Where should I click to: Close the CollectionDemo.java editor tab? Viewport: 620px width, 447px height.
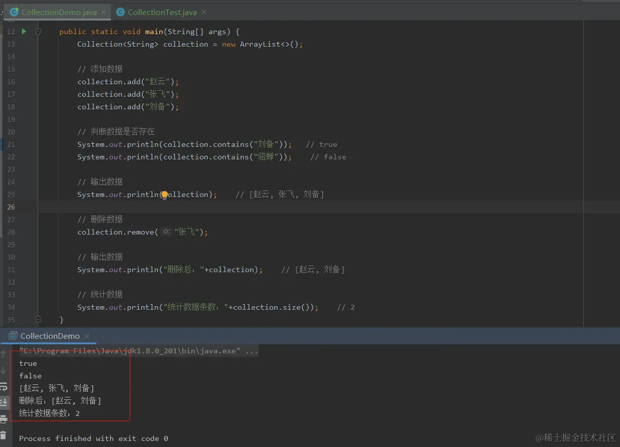103,12
